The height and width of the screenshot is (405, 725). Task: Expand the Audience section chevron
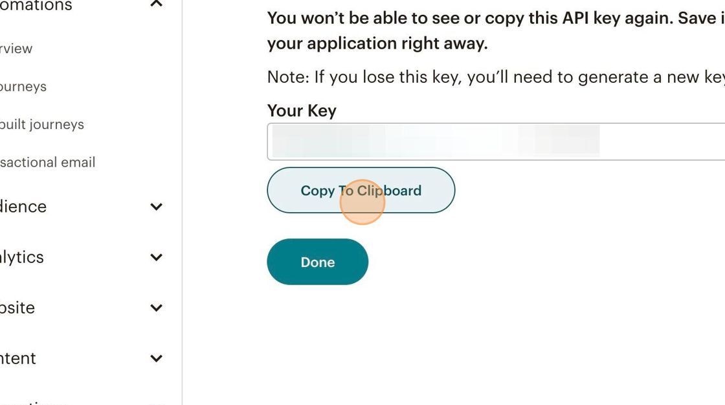pos(156,207)
